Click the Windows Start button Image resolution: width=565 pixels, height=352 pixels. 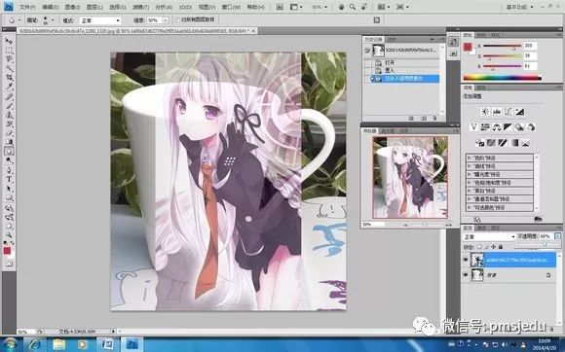coord(10,344)
